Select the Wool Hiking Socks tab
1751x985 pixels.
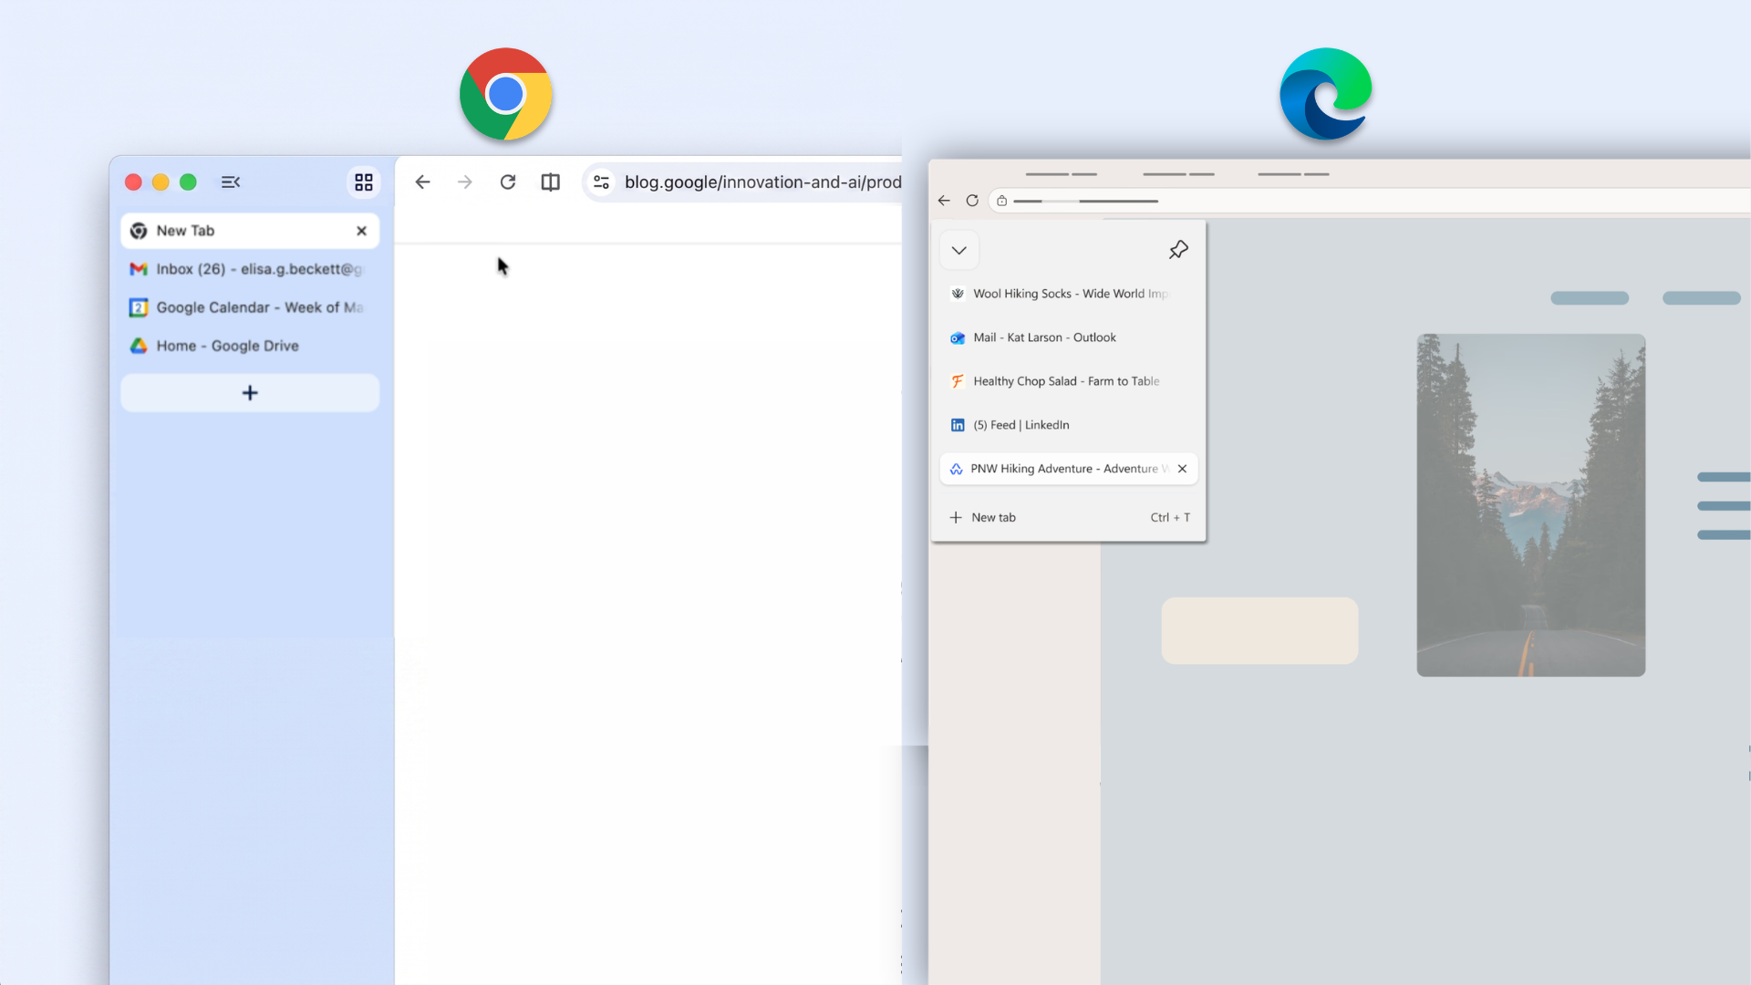pos(1058,294)
